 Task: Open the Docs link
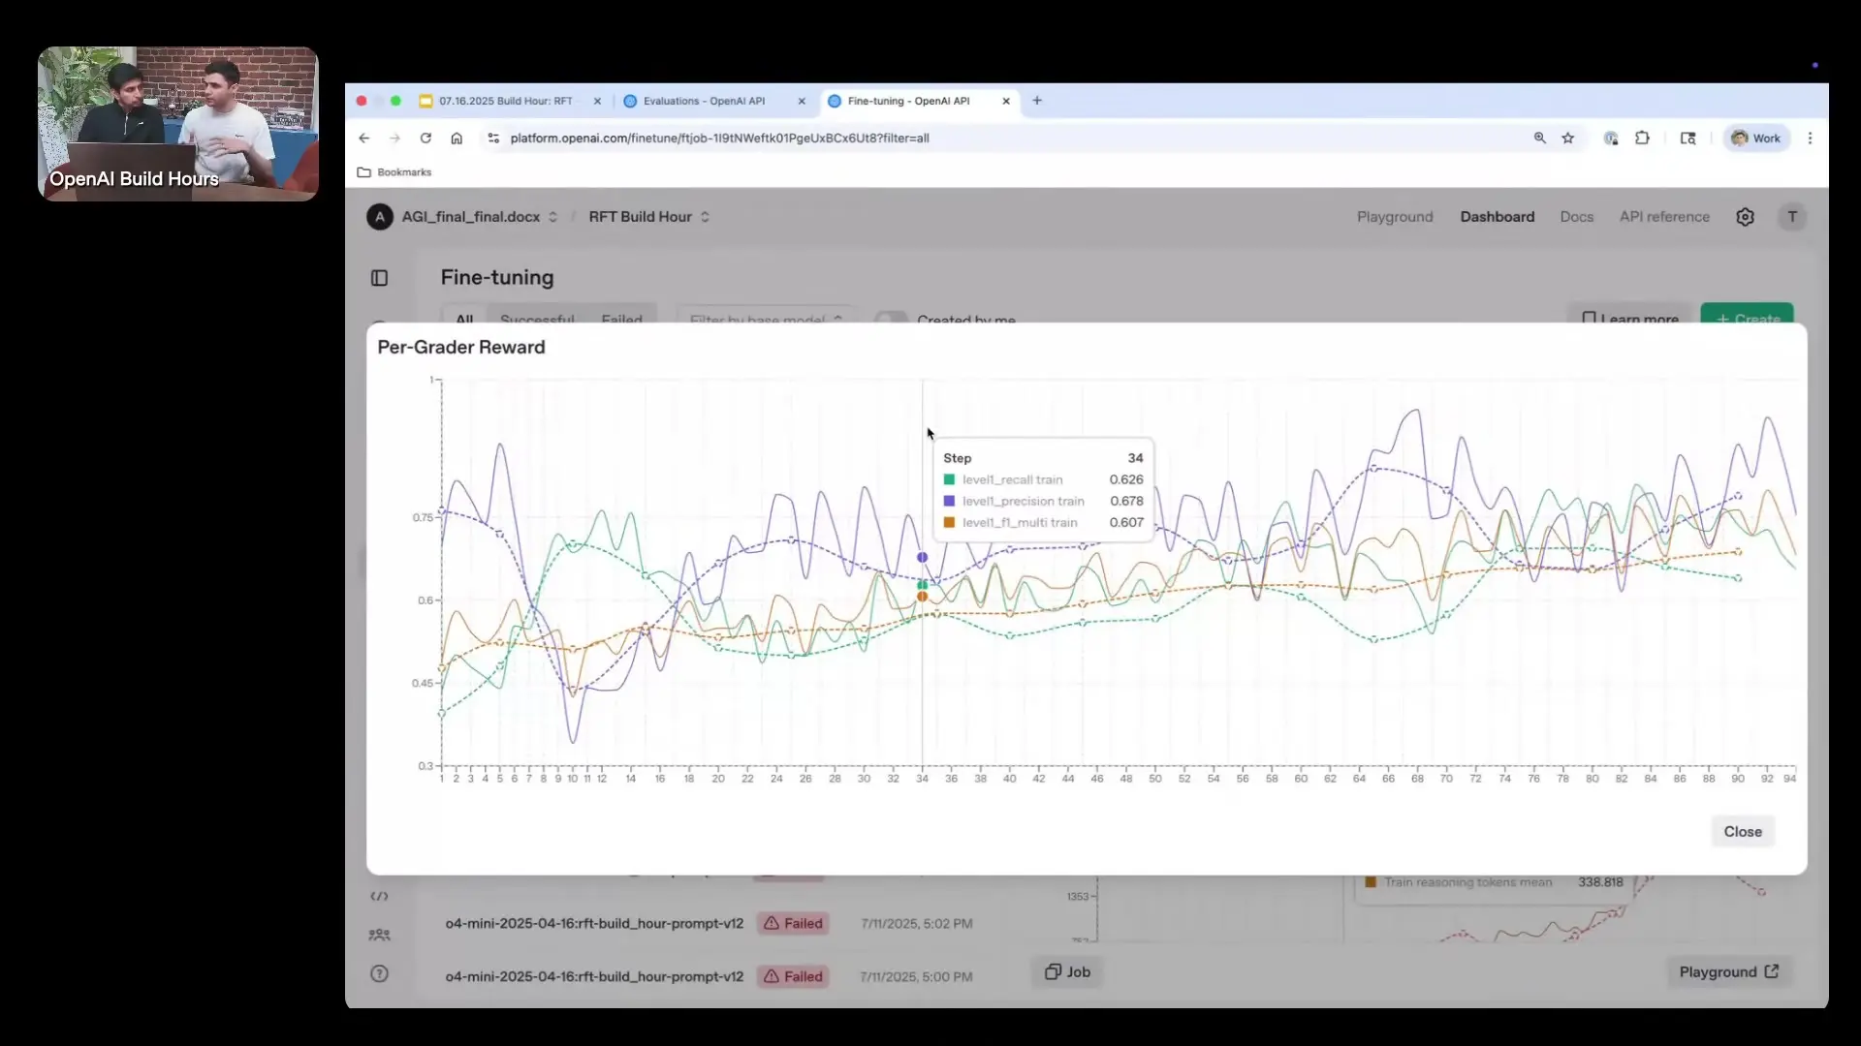pyautogui.click(x=1576, y=217)
